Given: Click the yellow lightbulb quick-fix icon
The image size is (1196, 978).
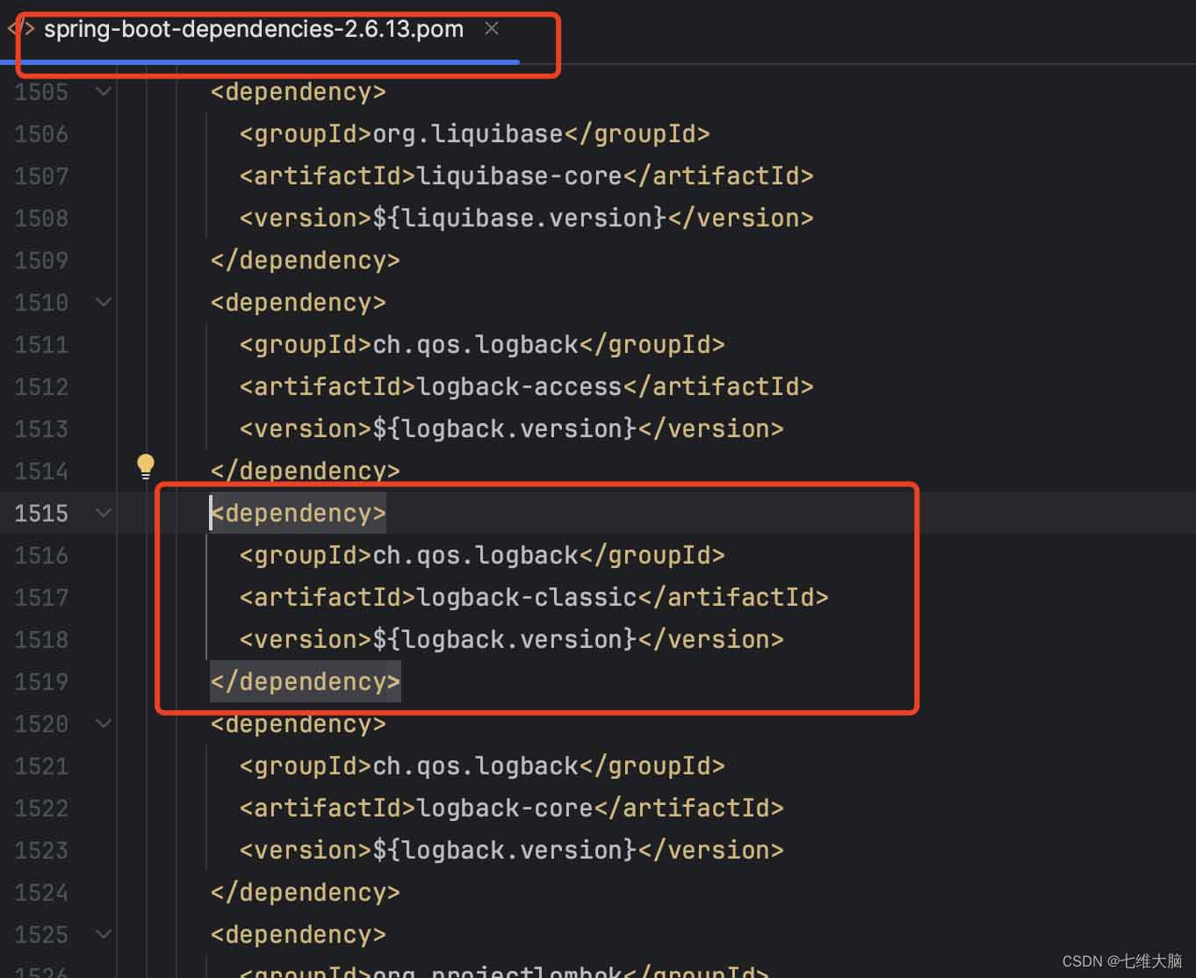Looking at the screenshot, I should point(146,466).
